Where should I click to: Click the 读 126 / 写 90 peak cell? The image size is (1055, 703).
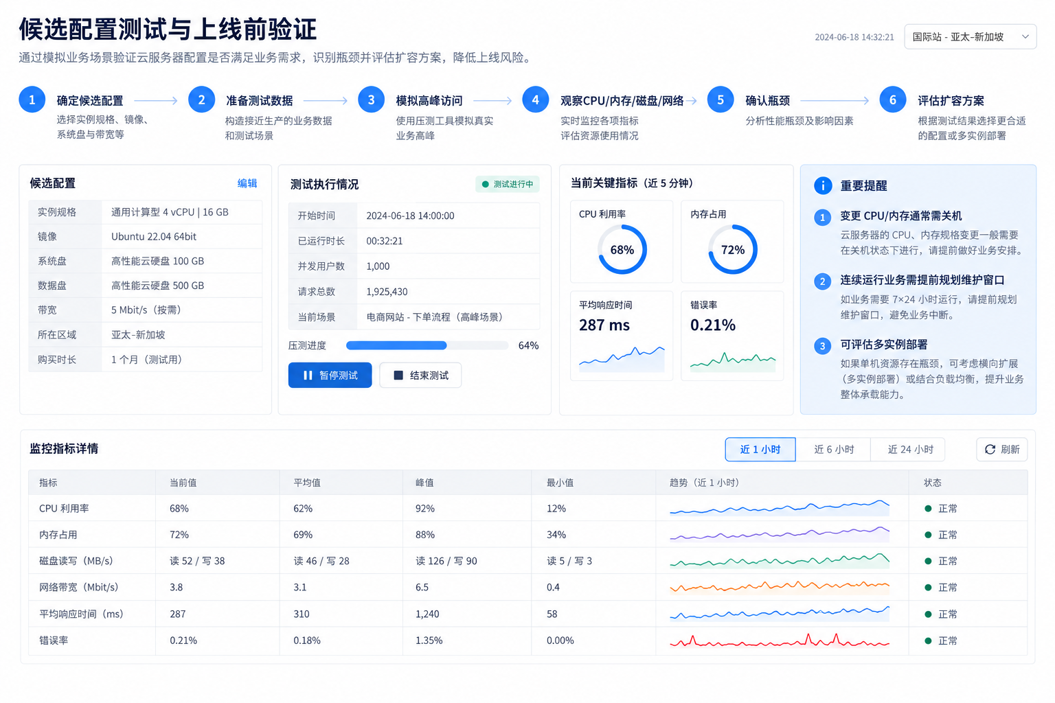(446, 561)
